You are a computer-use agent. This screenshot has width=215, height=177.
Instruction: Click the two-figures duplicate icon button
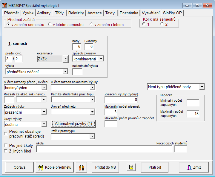pyautogui.click(x=81, y=167)
